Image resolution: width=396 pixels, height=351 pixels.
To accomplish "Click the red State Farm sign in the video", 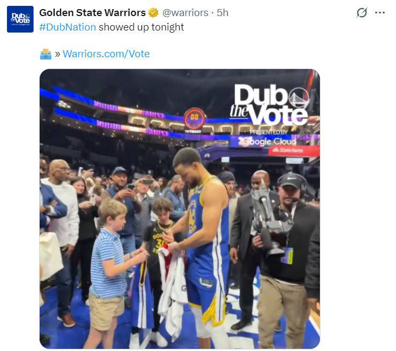I will tap(294, 151).
